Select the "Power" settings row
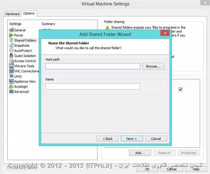This screenshot has height=174, width=210. 24,35
